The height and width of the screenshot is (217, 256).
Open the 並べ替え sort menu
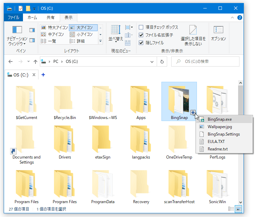tap(116, 34)
